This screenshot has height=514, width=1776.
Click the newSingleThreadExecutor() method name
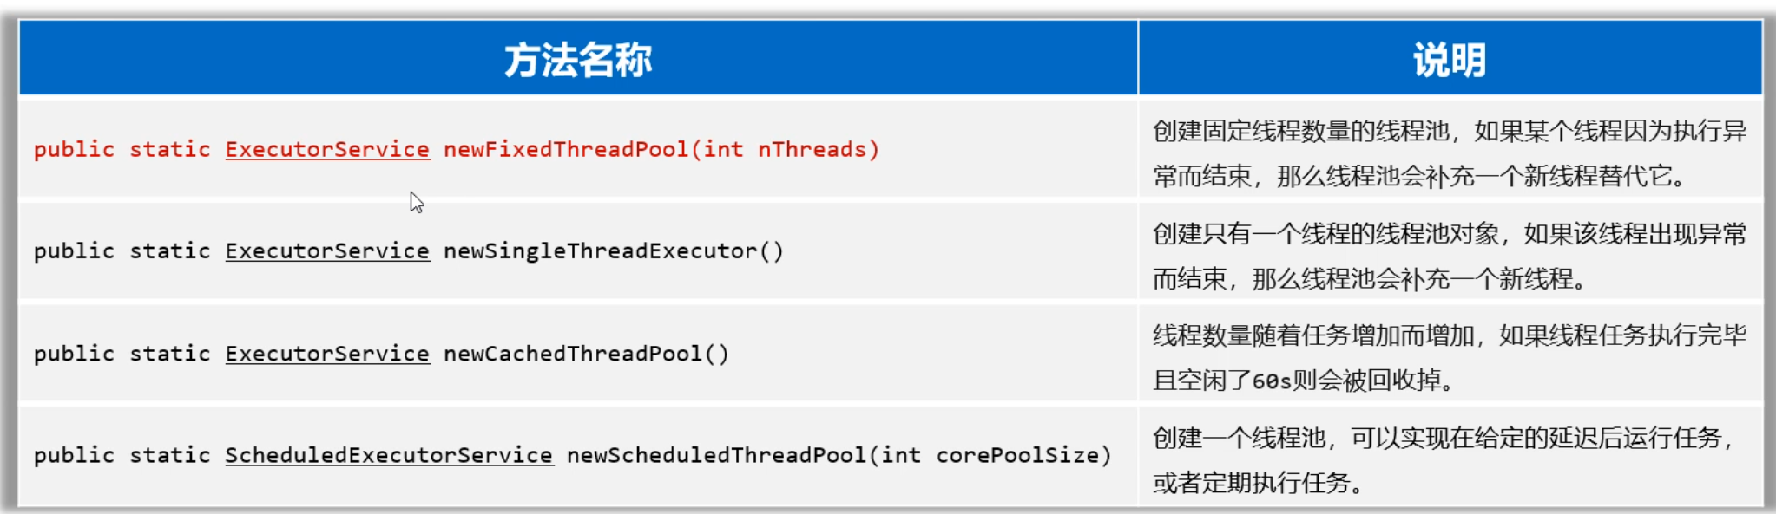click(x=613, y=251)
